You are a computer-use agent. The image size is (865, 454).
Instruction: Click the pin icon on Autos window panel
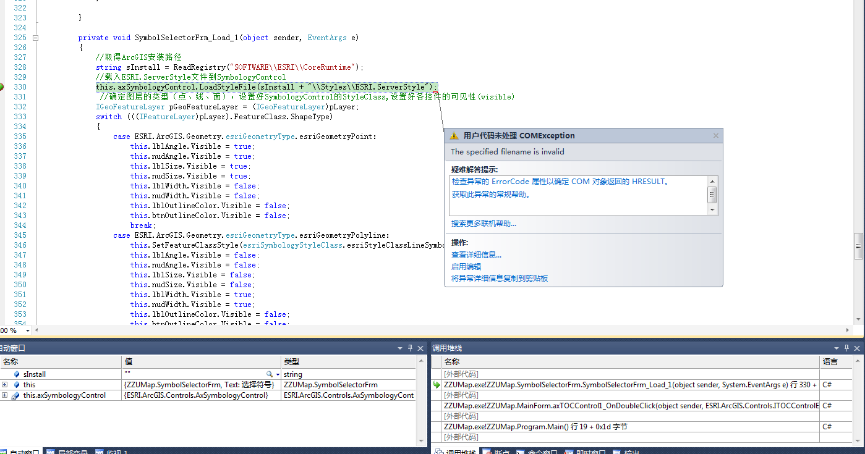(410, 348)
